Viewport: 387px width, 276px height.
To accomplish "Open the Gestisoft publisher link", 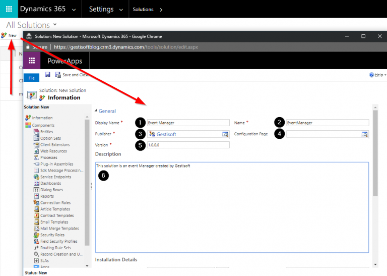I will [x=166, y=134].
